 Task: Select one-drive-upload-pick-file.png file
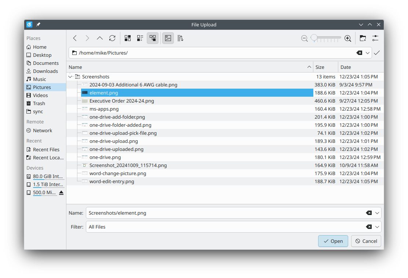(x=225, y=133)
